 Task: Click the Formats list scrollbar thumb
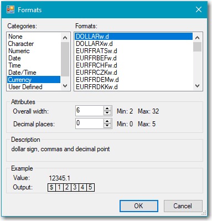pos(198,47)
